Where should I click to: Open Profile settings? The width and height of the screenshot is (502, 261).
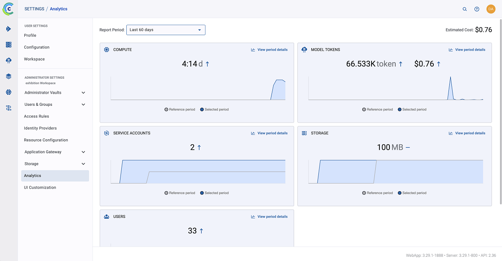click(x=30, y=36)
